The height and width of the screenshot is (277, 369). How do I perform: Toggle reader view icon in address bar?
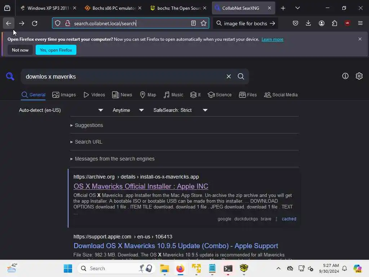(x=194, y=23)
